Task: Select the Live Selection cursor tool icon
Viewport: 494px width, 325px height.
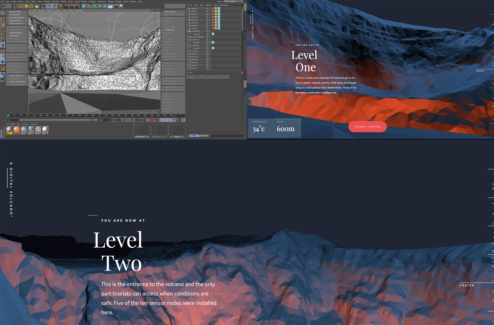Action: pyautogui.click(x=16, y=6)
